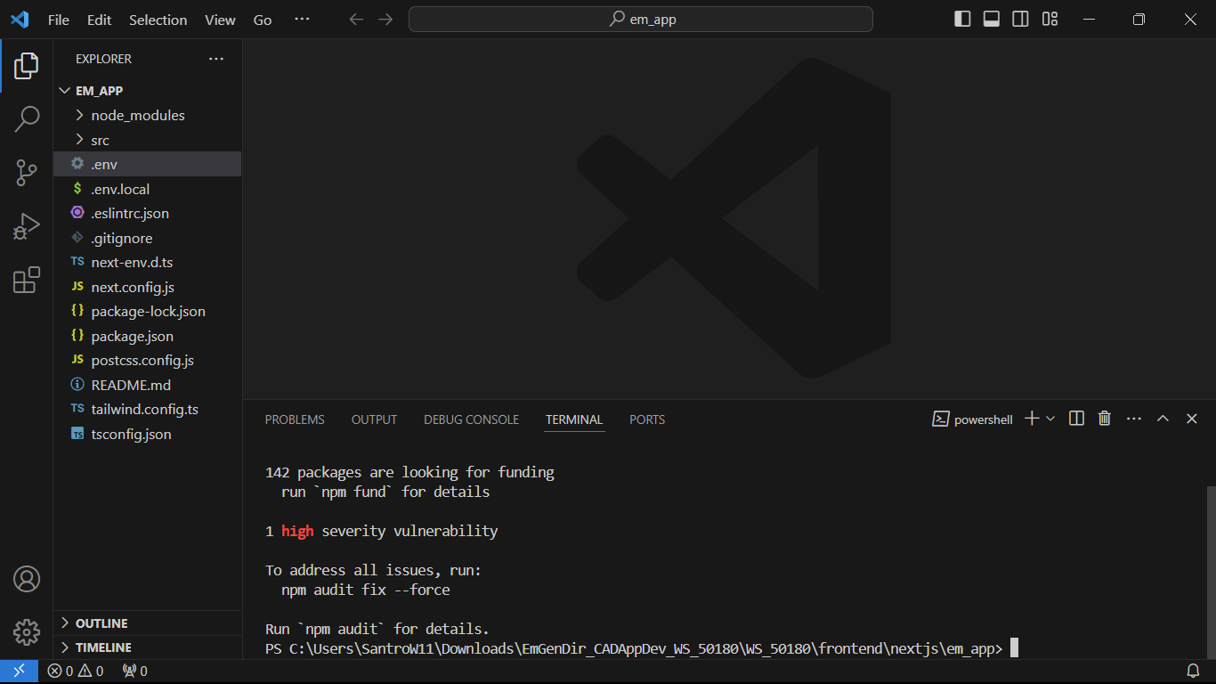Open Explorer views and more actions menu
Image resolution: width=1216 pixels, height=684 pixels.
point(216,59)
